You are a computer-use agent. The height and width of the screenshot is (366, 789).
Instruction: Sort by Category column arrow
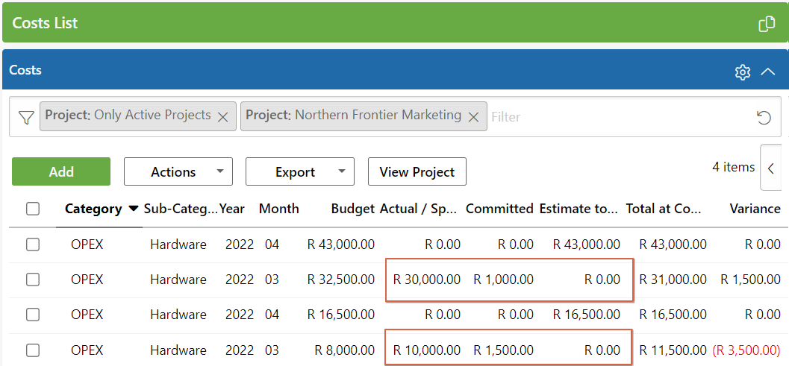[x=134, y=209]
